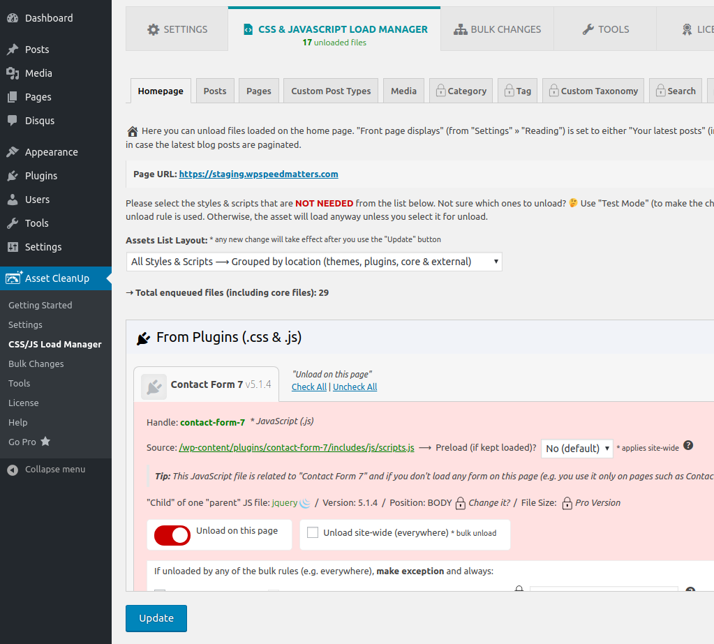Turn off the Unload on this page toggle
Screen dimensions: 714x644
(171, 536)
